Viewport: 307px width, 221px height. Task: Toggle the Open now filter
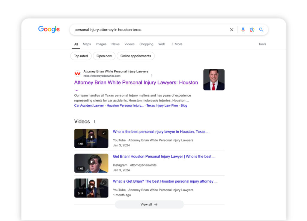pos(104,56)
